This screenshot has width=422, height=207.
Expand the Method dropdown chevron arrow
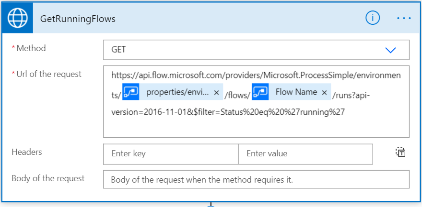[x=390, y=50]
